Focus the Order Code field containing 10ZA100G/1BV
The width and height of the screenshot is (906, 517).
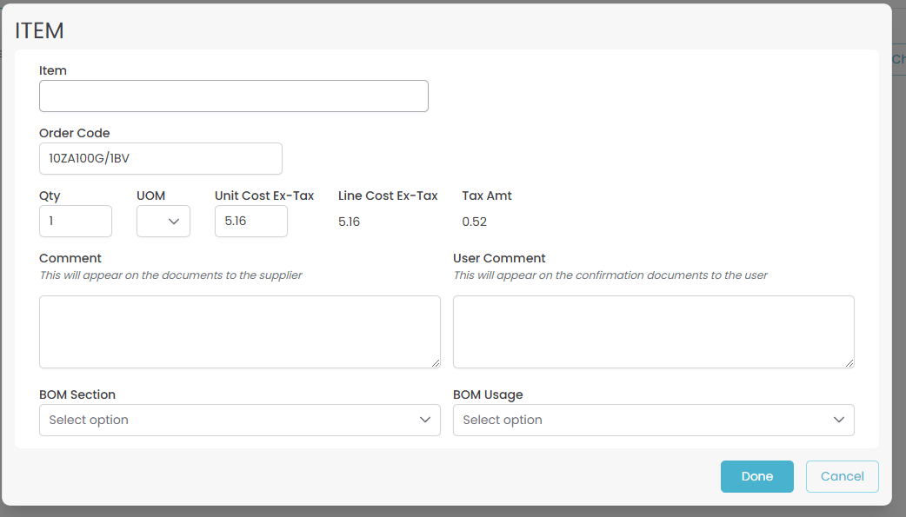tap(160, 159)
